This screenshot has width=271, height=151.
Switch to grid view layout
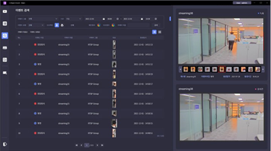160,32
